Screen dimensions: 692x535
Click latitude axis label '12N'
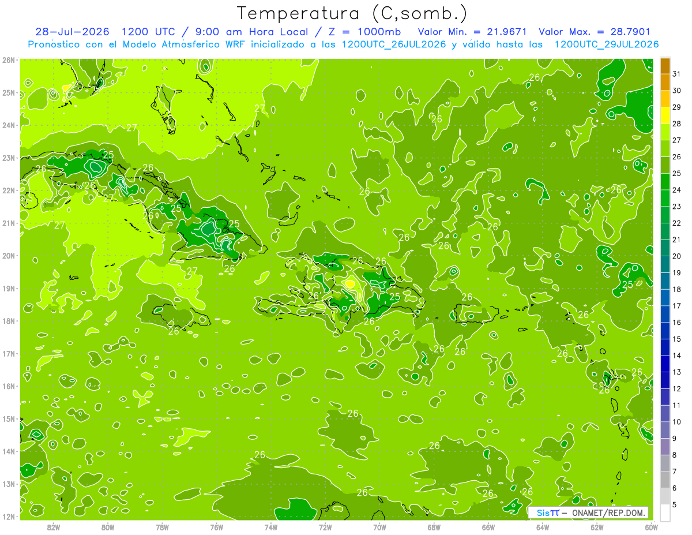(x=9, y=517)
